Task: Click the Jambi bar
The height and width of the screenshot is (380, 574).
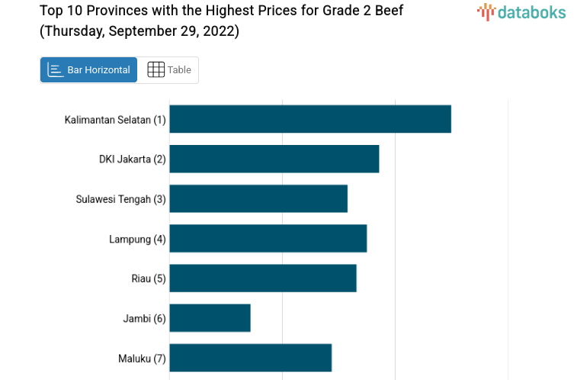Action: (x=210, y=317)
